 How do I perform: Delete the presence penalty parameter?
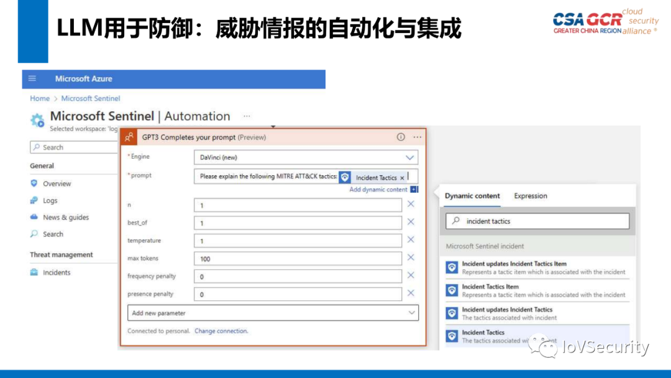[x=411, y=293]
